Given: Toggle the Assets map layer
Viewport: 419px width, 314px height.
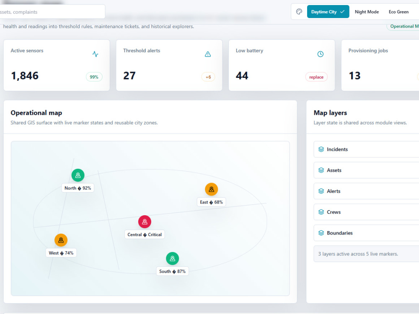Looking at the screenshot, I should click(x=366, y=170).
